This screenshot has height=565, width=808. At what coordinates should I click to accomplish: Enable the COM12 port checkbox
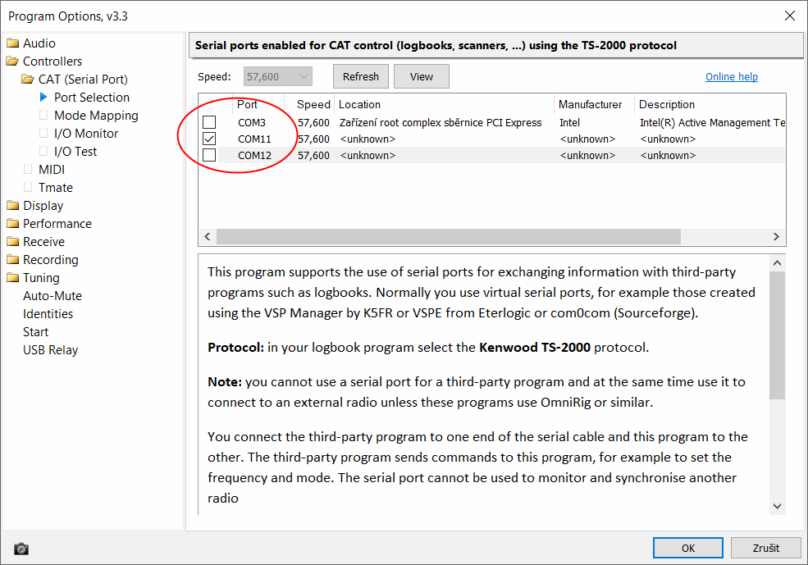click(209, 155)
